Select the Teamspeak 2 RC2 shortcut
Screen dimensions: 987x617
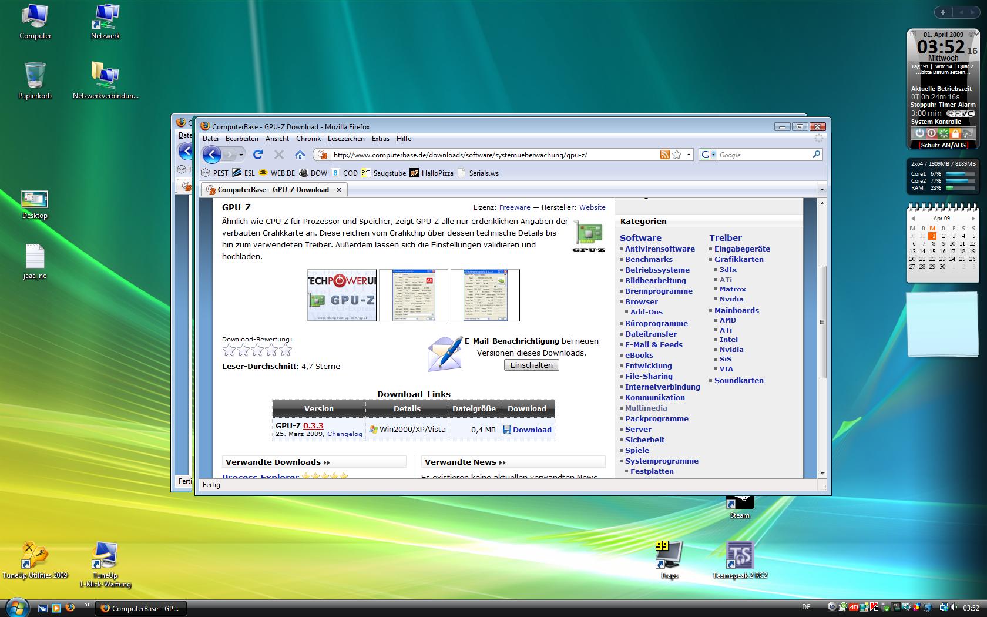click(740, 560)
